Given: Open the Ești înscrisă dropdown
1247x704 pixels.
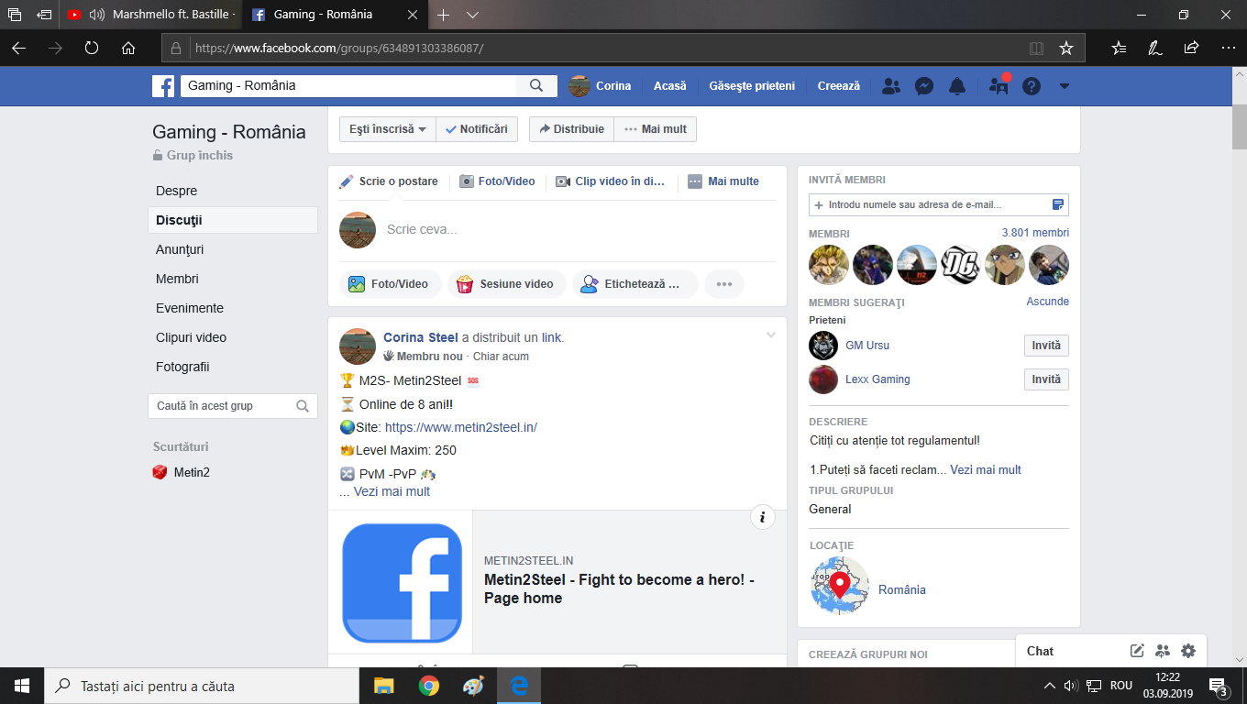Looking at the screenshot, I should coord(388,129).
